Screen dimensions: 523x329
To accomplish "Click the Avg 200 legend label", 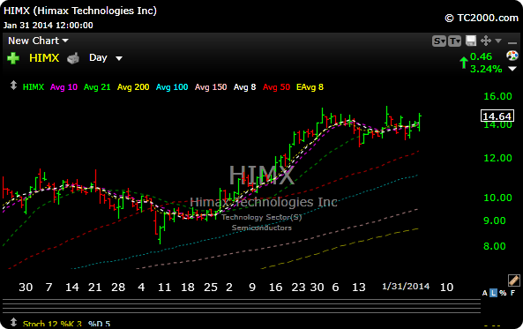I will pos(133,87).
